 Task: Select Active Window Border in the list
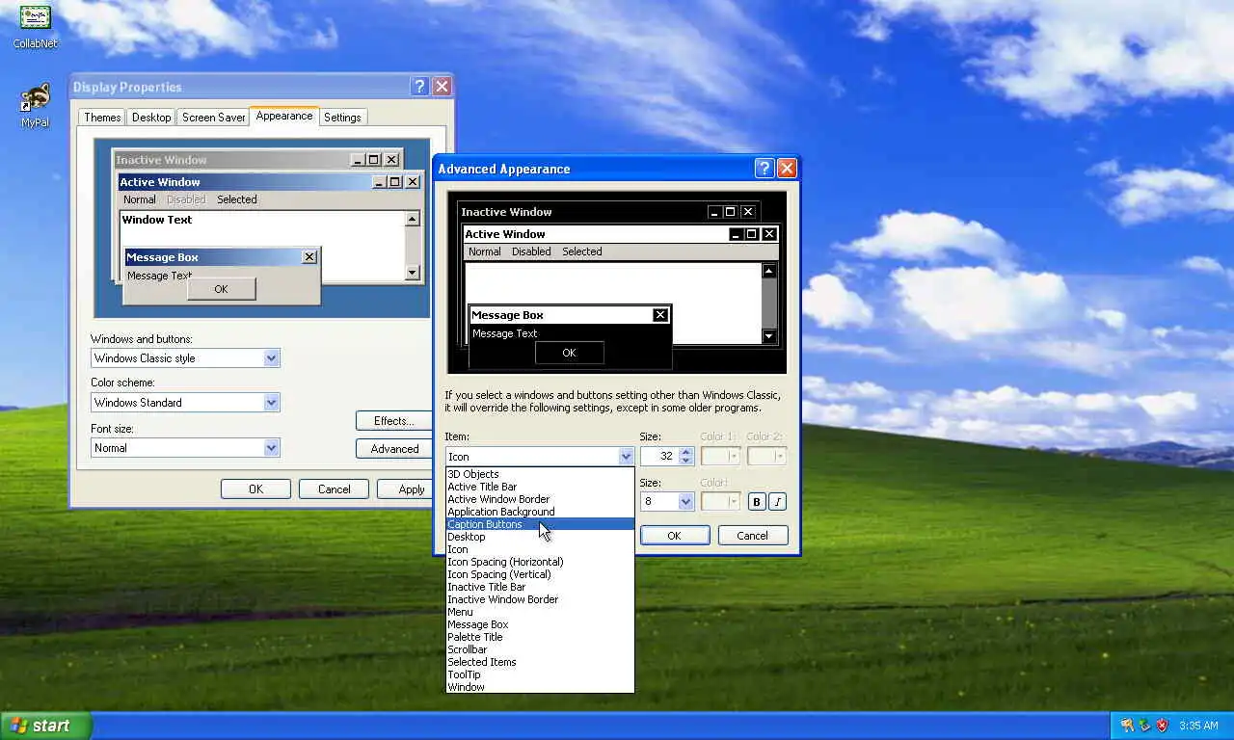click(x=540, y=499)
